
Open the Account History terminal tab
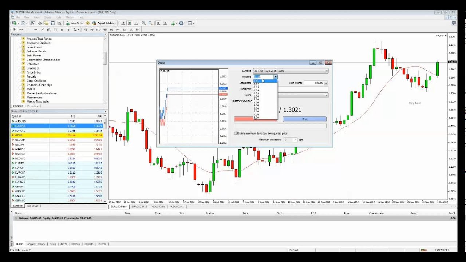point(36,244)
